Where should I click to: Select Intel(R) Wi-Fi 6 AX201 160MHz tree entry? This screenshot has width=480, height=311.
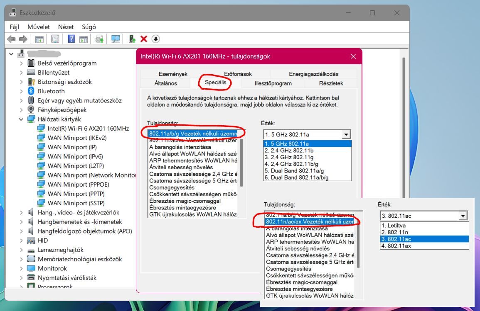(88, 128)
